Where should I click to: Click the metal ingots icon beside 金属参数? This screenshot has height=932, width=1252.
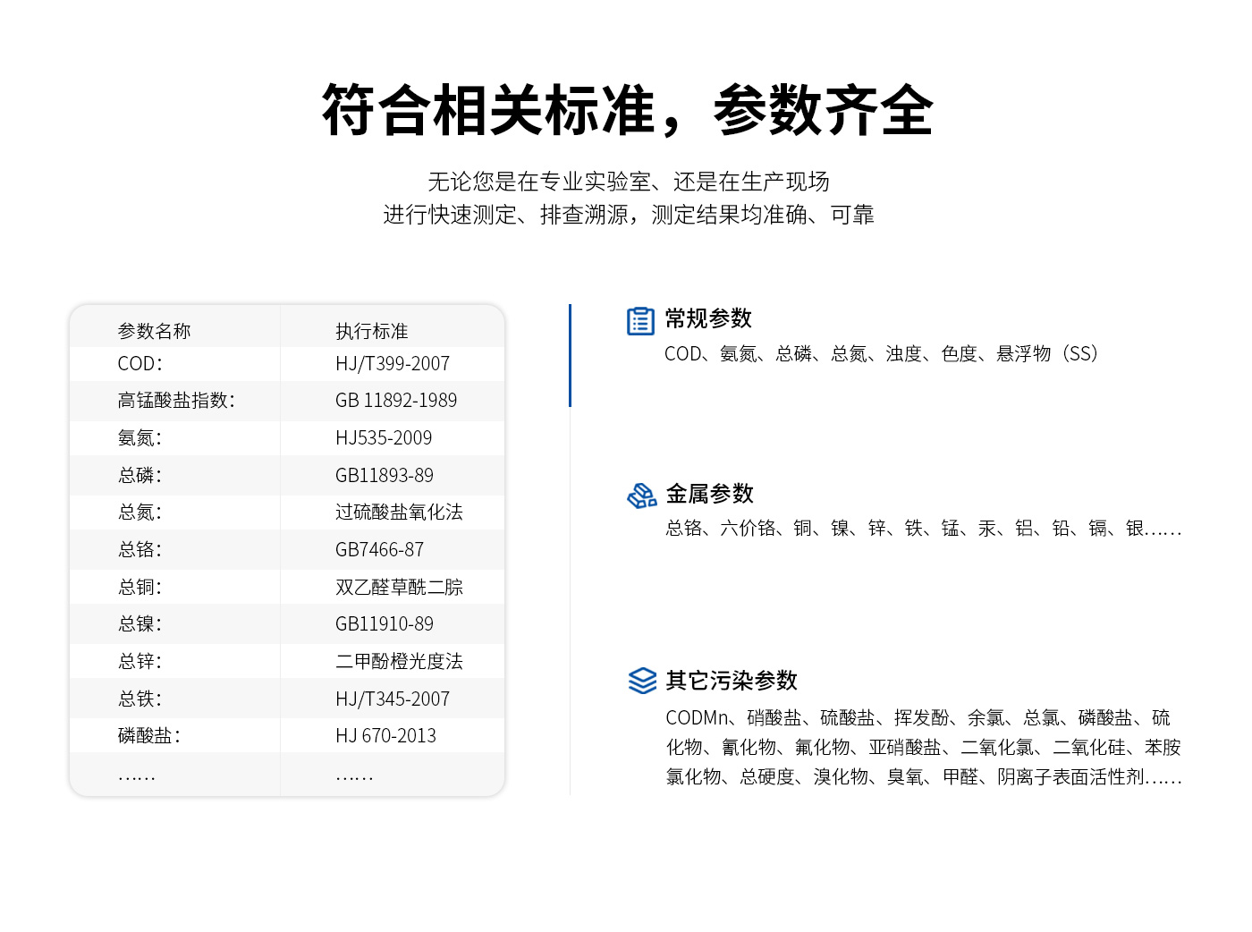642,495
